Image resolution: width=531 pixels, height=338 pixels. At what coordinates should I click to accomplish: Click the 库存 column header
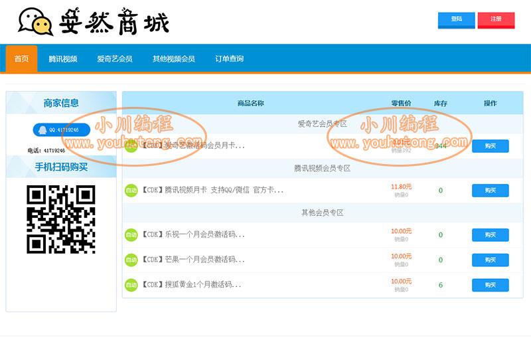point(441,103)
